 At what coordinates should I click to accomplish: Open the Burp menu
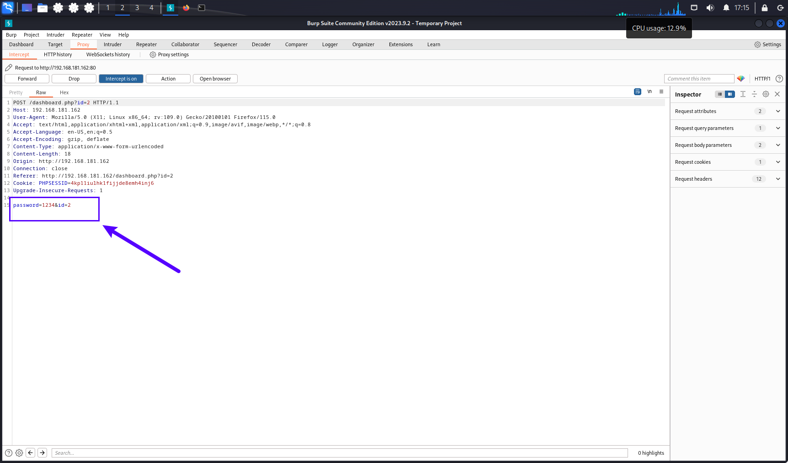11,35
